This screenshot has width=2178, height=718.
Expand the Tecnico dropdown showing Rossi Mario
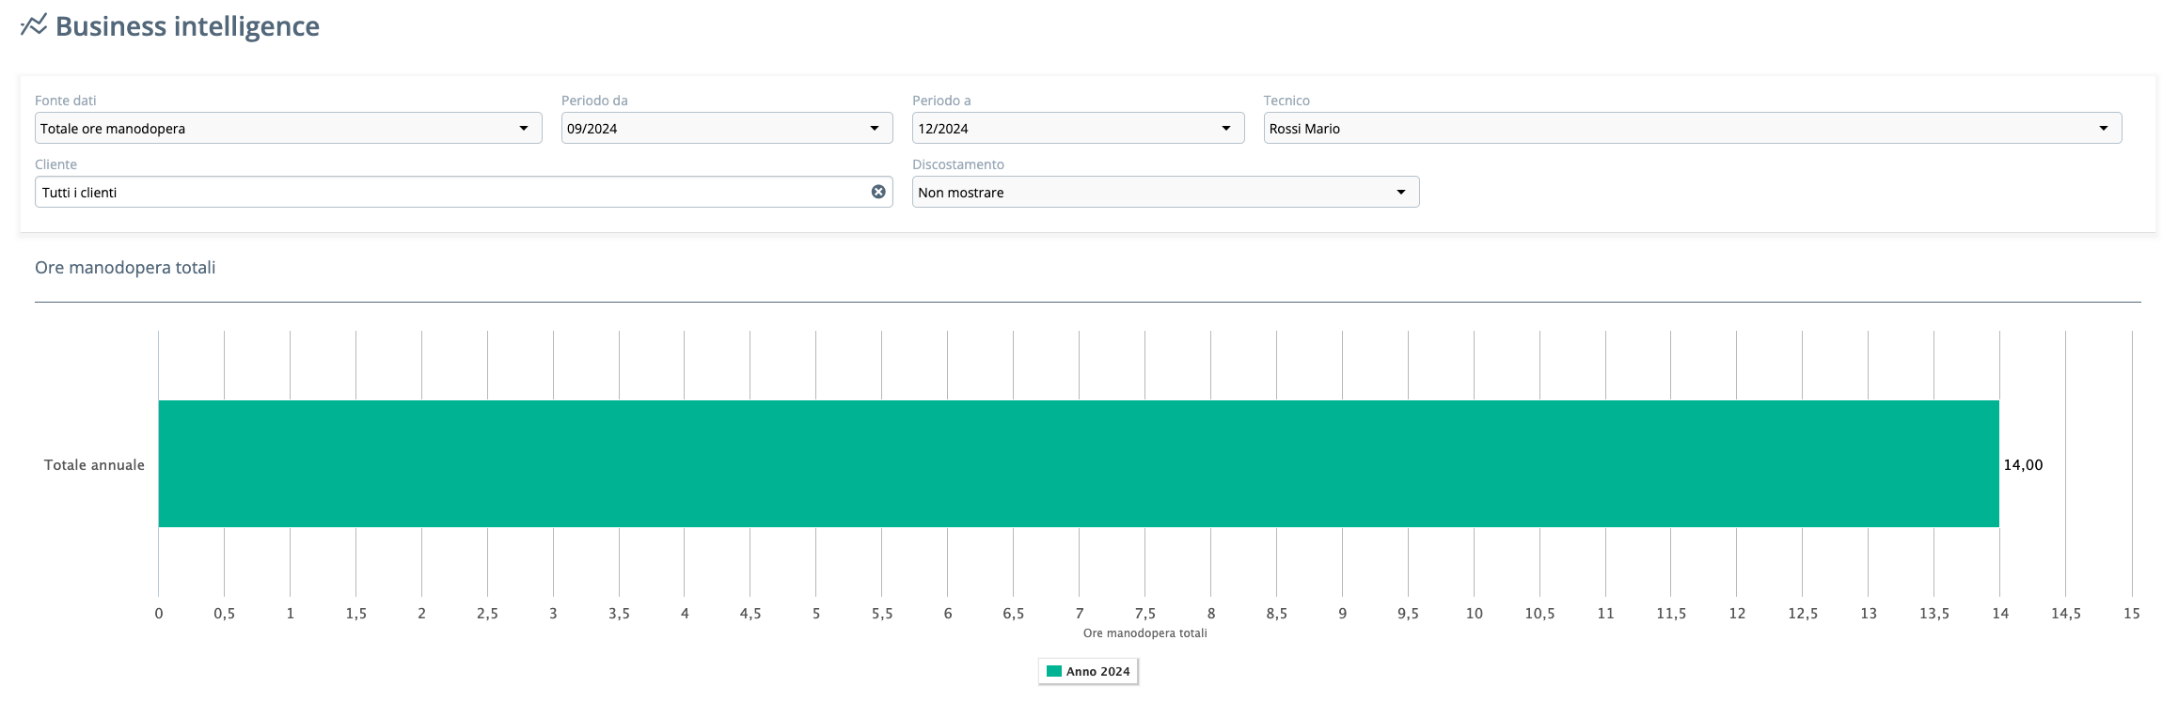tap(1692, 128)
